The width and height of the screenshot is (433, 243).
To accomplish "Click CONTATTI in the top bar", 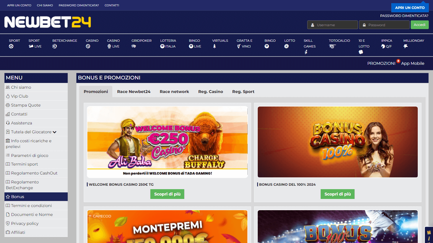I will [112, 5].
